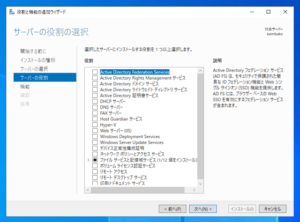Close the wizard window
The image size is (300, 222).
285,12
